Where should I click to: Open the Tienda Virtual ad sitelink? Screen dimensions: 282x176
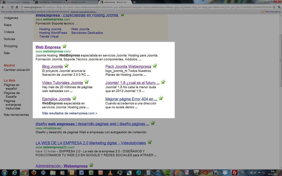[49, 36]
